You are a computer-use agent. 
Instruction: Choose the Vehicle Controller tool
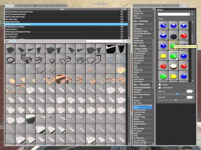point(142,142)
